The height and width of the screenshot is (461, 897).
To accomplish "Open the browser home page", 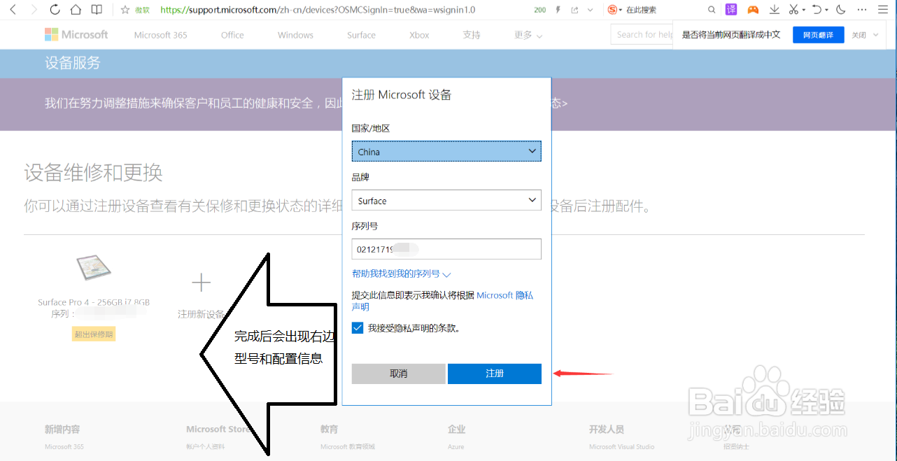I will [76, 10].
